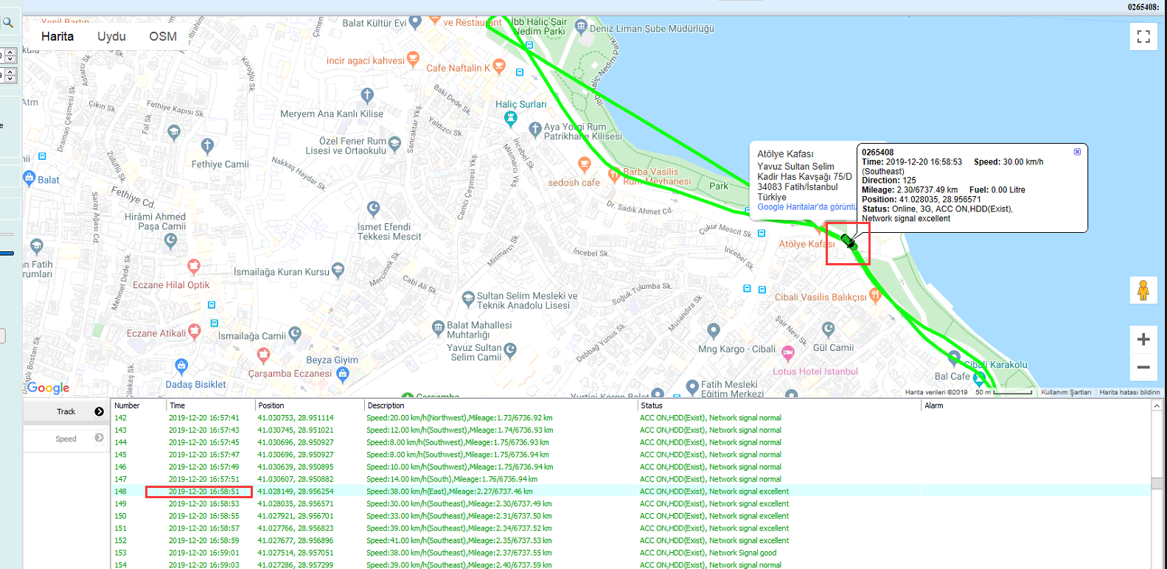Select track row with time 16:58:53

630,504
